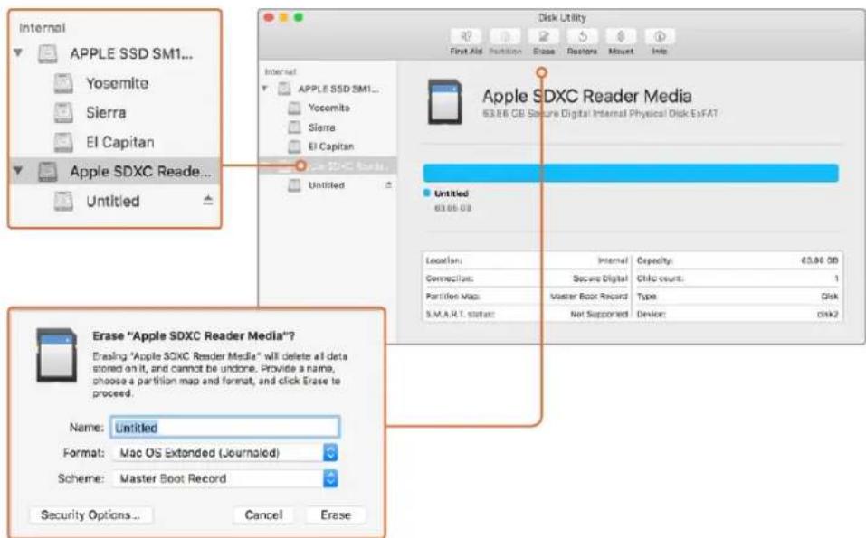The height and width of the screenshot is (538, 866).
Task: Click the Sierra volume icon in the enlarged sidebar callout
Action: (63, 112)
